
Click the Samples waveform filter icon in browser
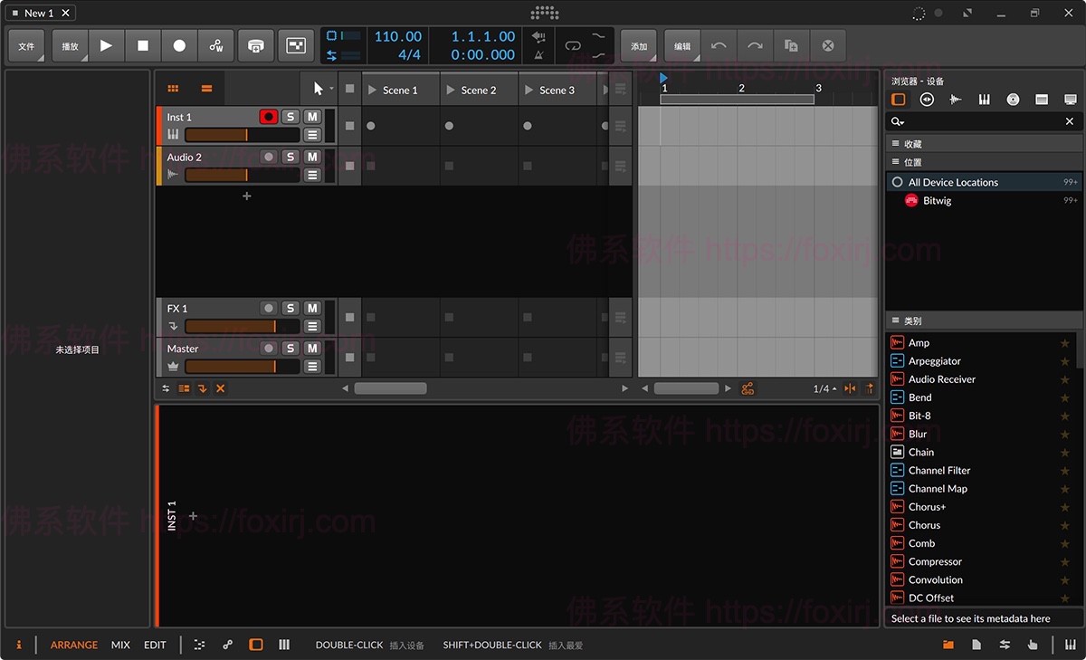pos(956,100)
